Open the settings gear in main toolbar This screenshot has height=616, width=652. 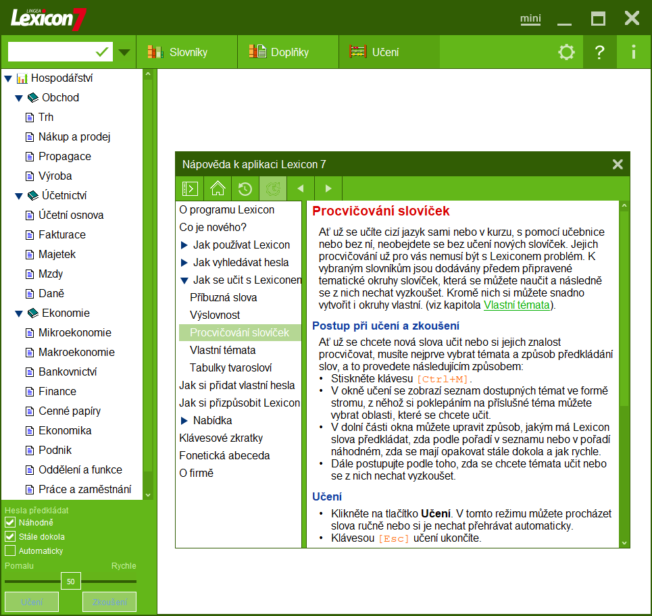(566, 52)
